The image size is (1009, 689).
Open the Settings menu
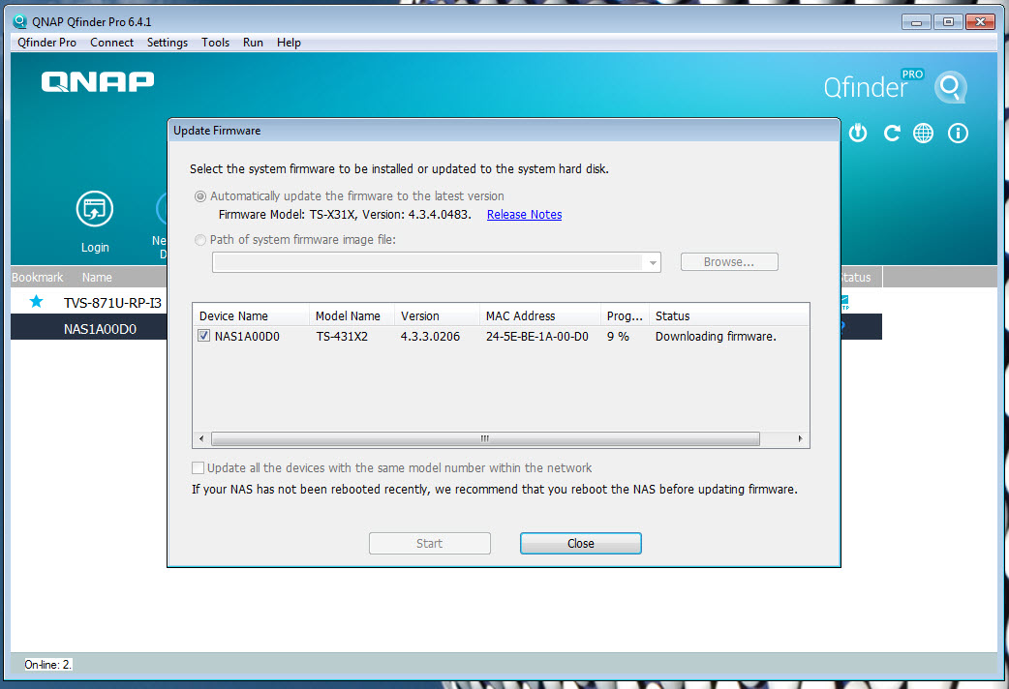(168, 43)
